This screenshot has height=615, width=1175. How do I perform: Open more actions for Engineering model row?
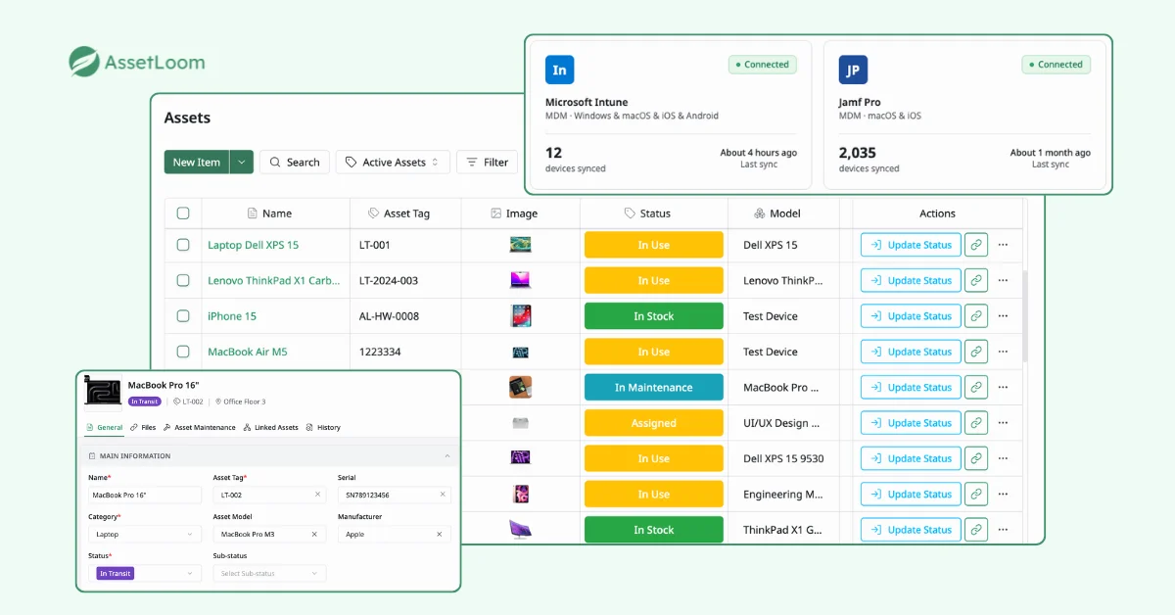tap(1003, 495)
